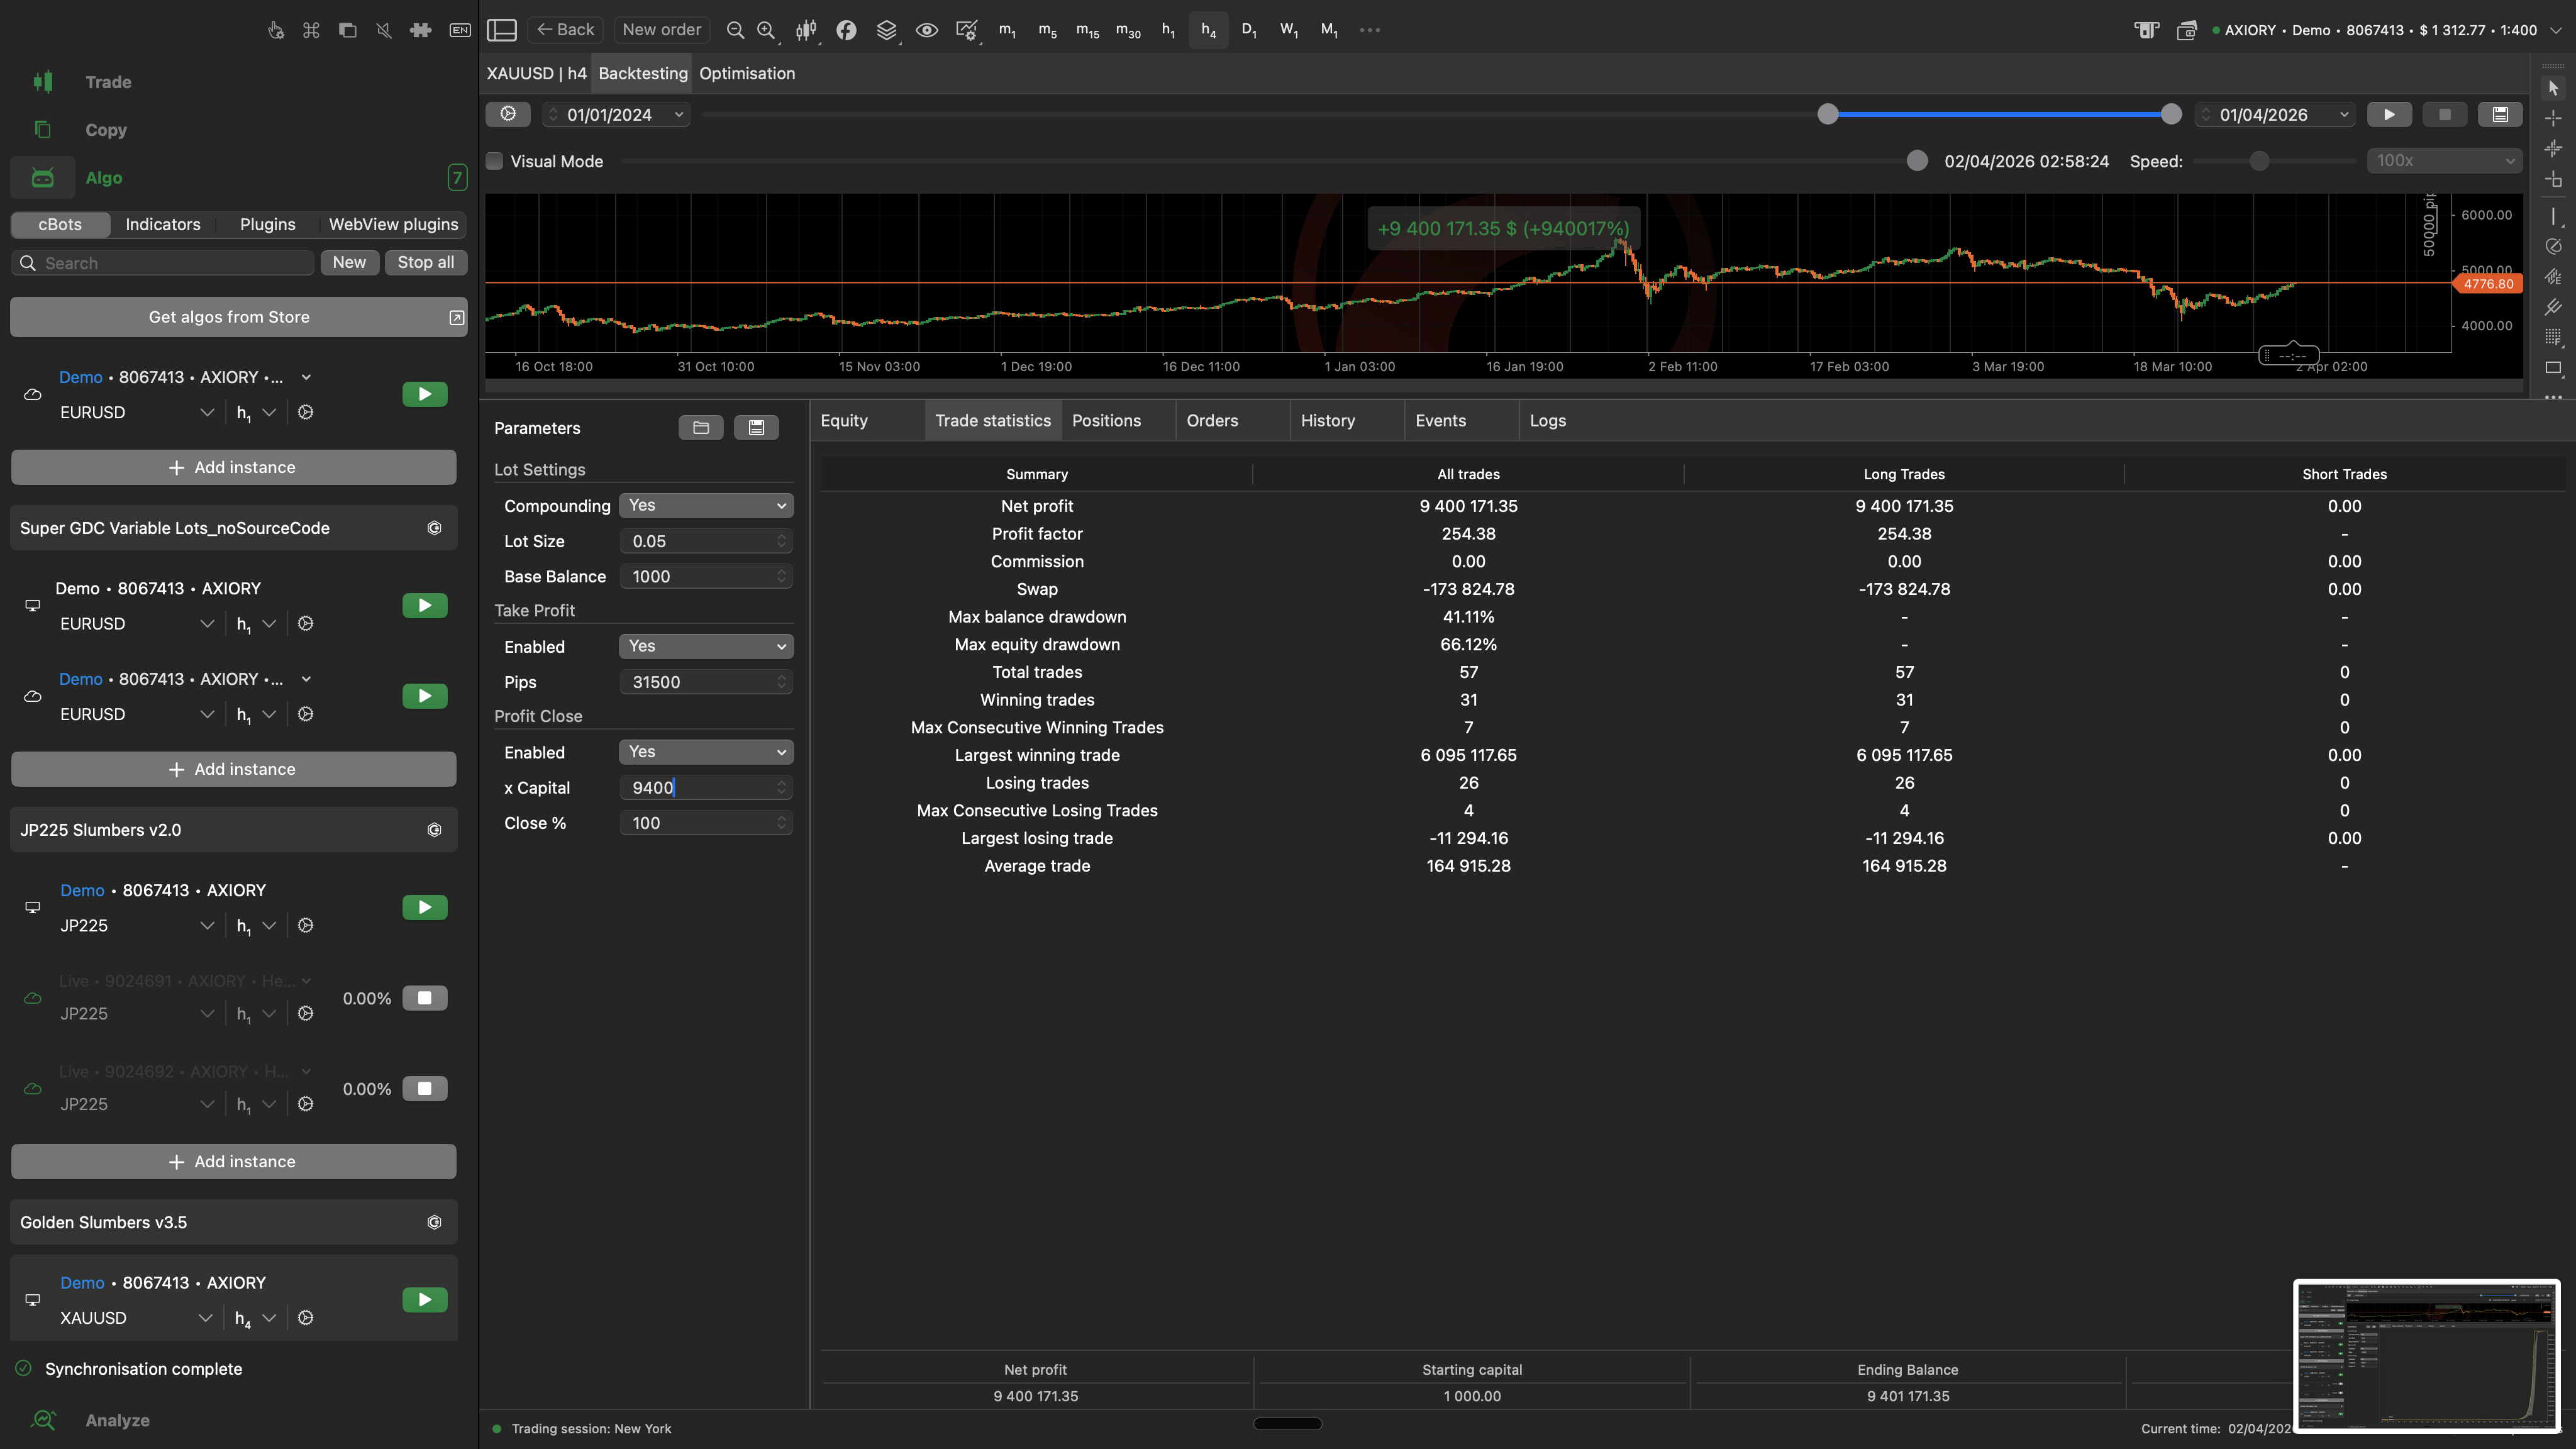Start the Golden Slumbers XAUUSD instance
The width and height of the screenshot is (2576, 1449).
click(x=425, y=1300)
